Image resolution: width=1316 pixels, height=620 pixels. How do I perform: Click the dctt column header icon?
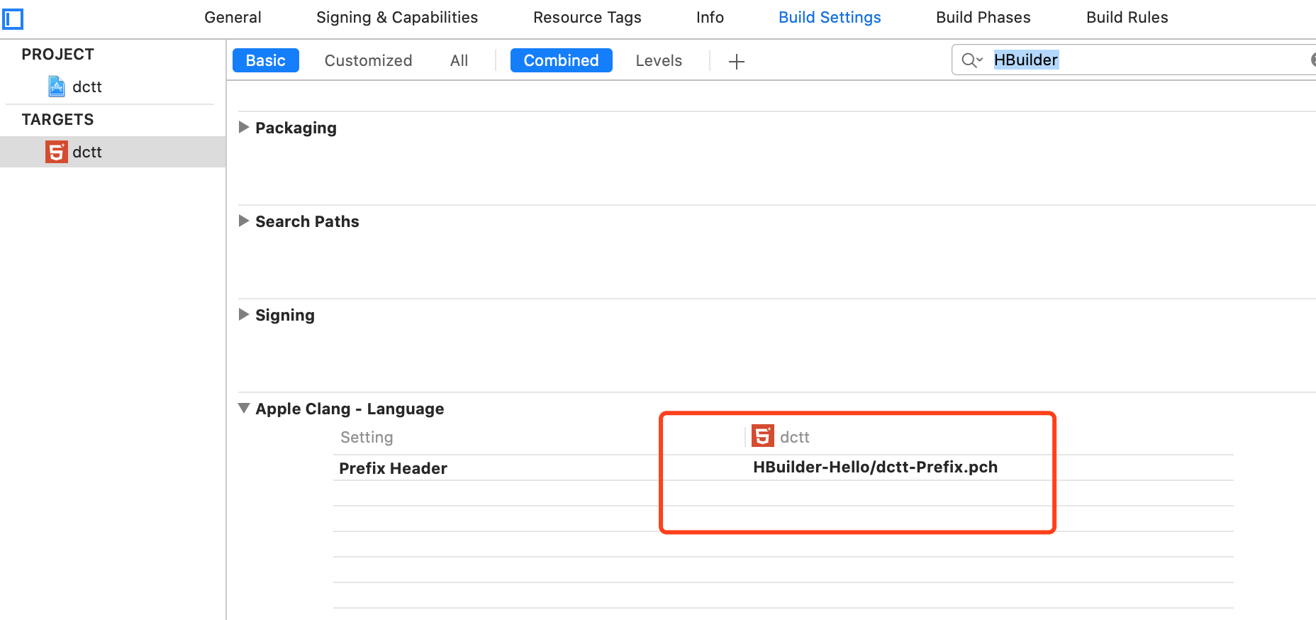pyautogui.click(x=763, y=436)
